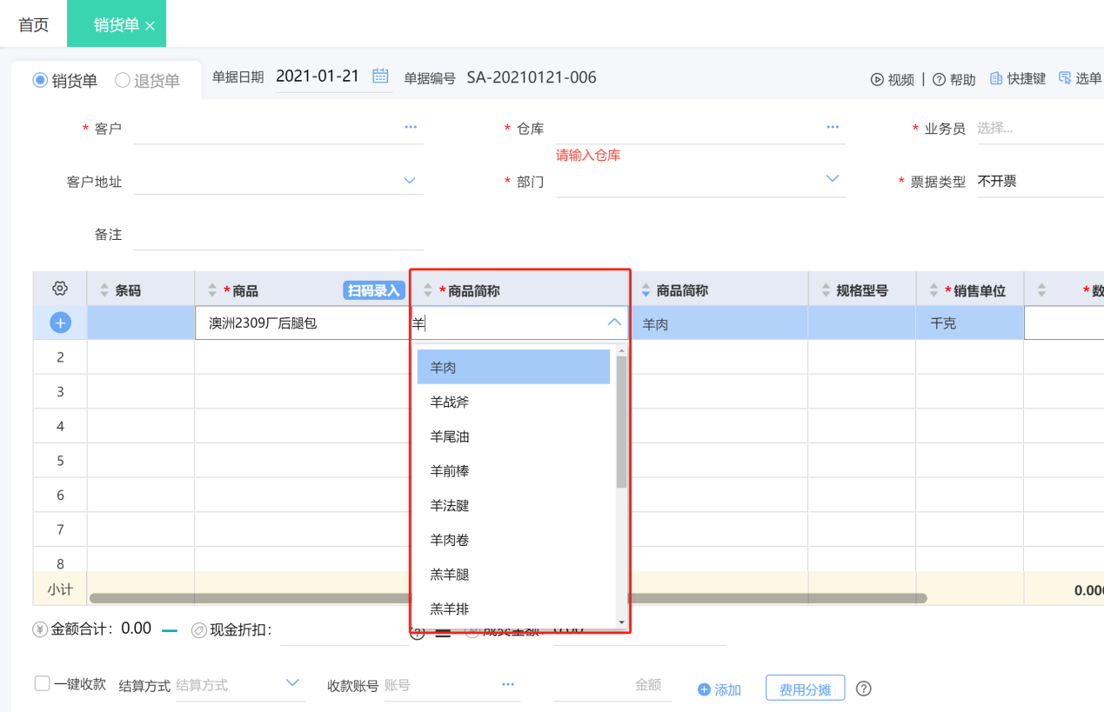This screenshot has width=1104, height=712.
Task: Add a row with blue plus icon
Action: coord(60,323)
